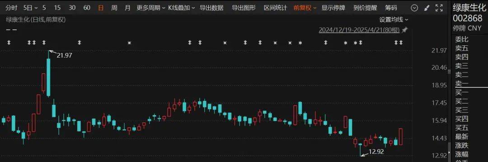The image size is (488, 162).
Task: Expand the 5日 period dropdown
Action: (x=31, y=8)
